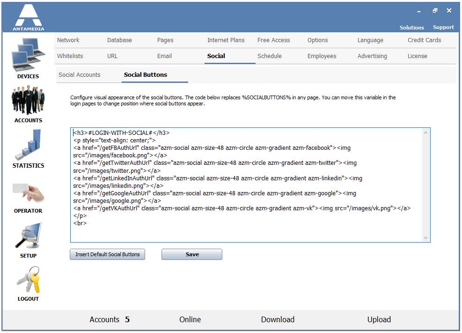The height and width of the screenshot is (333, 462).
Task: Click the getLinkedInAuthUrl code line
Action: tap(218, 178)
